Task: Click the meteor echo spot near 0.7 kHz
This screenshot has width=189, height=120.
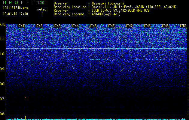Action: (25, 97)
